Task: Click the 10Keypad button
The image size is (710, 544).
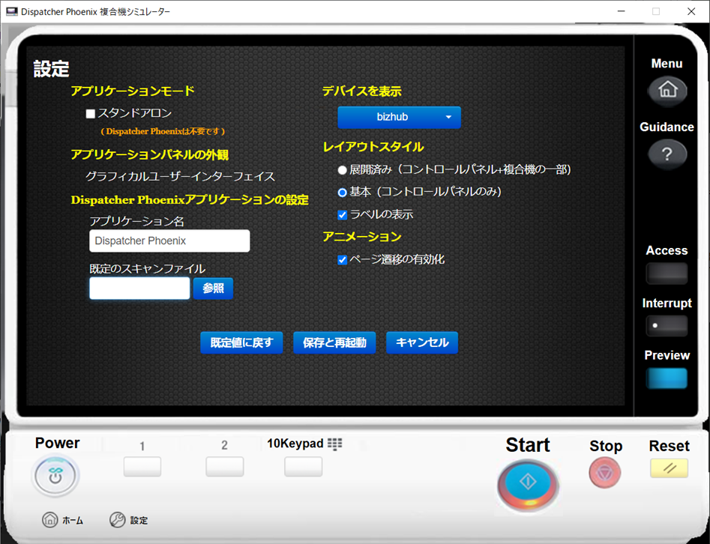Action: [304, 467]
